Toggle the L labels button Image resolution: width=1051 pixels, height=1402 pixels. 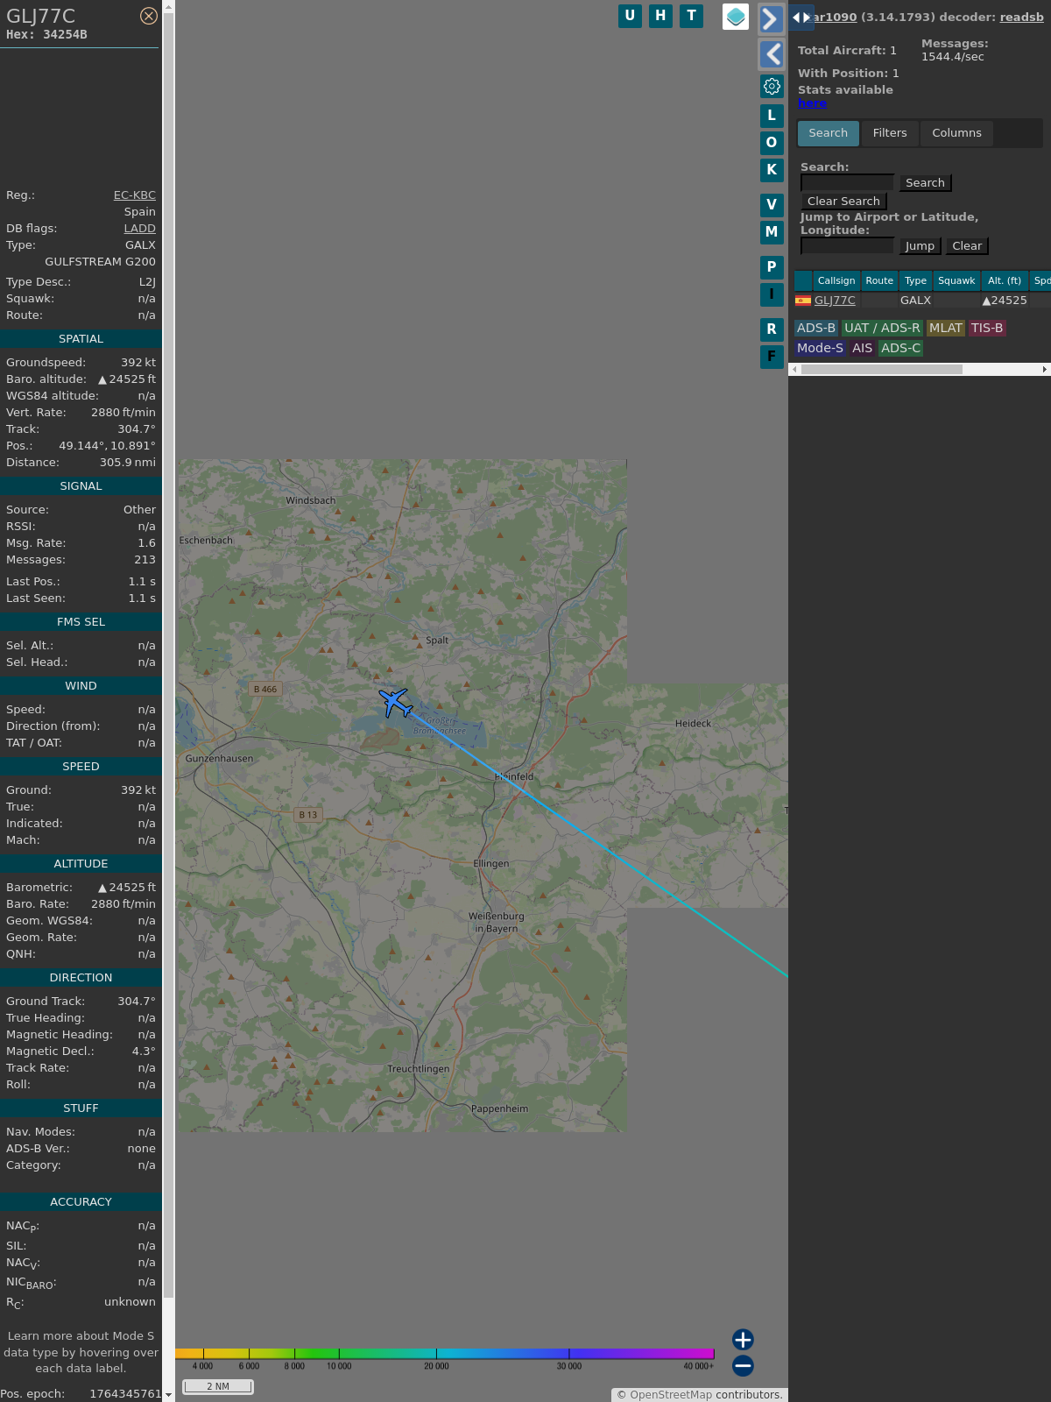(x=772, y=116)
